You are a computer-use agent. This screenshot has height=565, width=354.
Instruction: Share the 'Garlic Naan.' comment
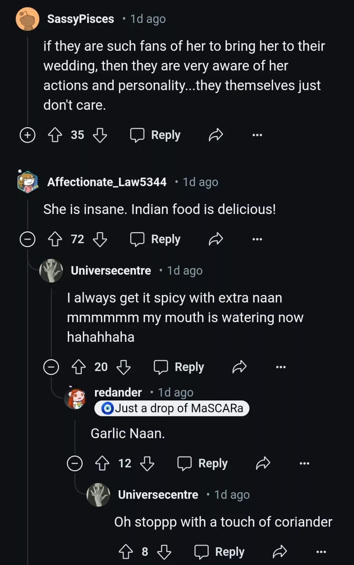[x=263, y=463]
